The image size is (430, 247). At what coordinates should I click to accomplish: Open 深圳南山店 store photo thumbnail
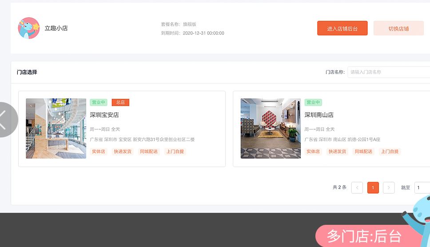coord(271,128)
